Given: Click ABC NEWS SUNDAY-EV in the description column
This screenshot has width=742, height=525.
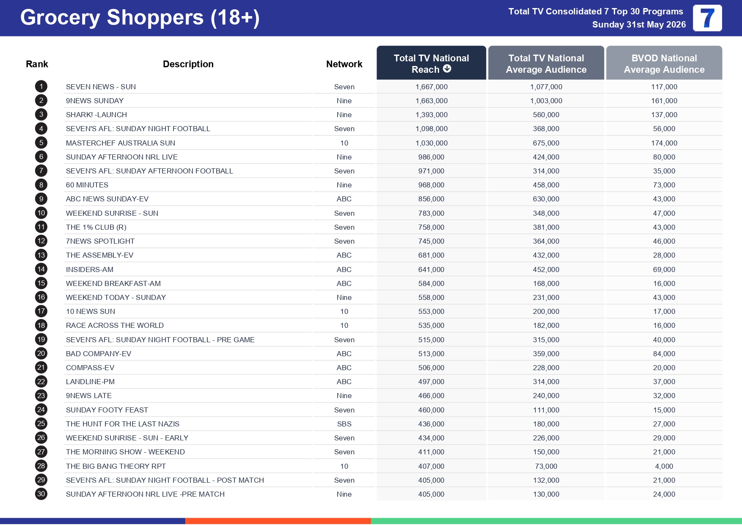Looking at the screenshot, I should point(107,199).
